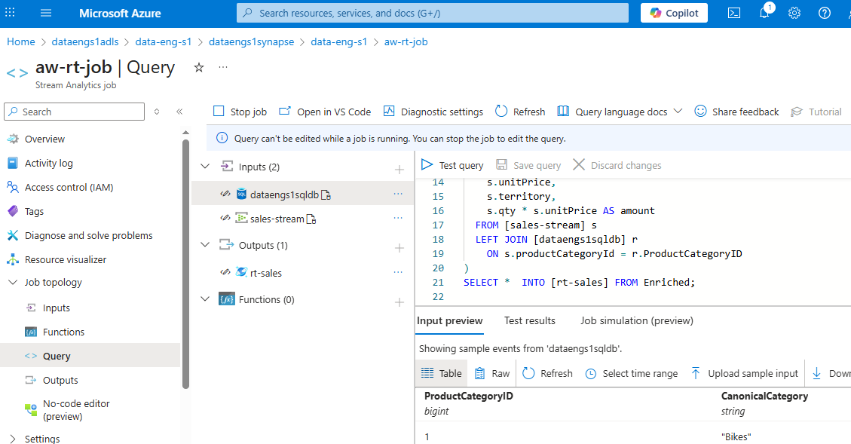Go to the dataengs1adls breadcrumb
Image resolution: width=851 pixels, height=444 pixels.
click(x=84, y=41)
